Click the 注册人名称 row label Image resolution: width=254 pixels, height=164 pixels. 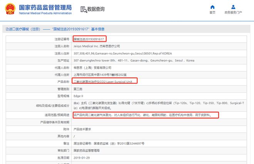pos(62,46)
